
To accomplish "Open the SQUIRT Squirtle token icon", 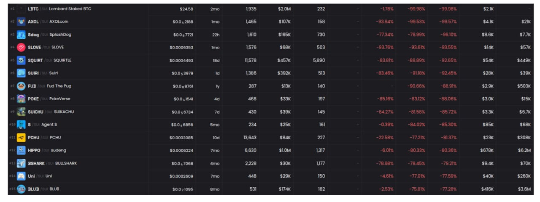I will pyautogui.click(x=21, y=60).
